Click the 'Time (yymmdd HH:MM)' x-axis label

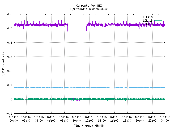click(89, 126)
